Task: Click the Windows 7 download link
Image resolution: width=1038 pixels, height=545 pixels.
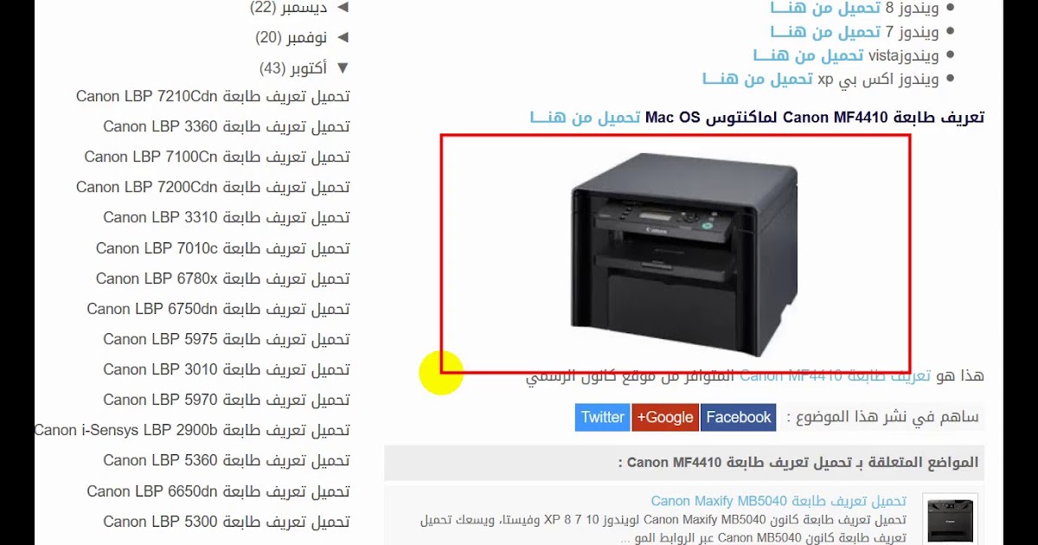Action: pos(825,32)
